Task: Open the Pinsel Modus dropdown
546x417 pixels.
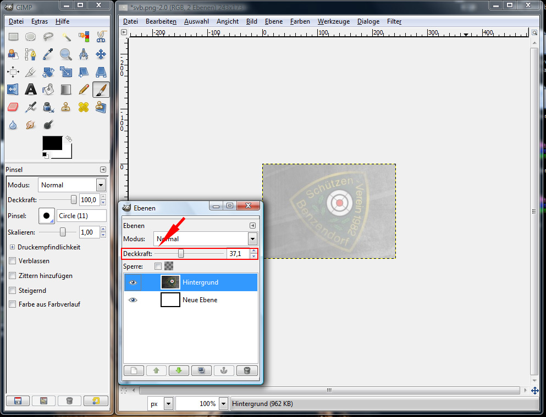Action: coord(101,185)
